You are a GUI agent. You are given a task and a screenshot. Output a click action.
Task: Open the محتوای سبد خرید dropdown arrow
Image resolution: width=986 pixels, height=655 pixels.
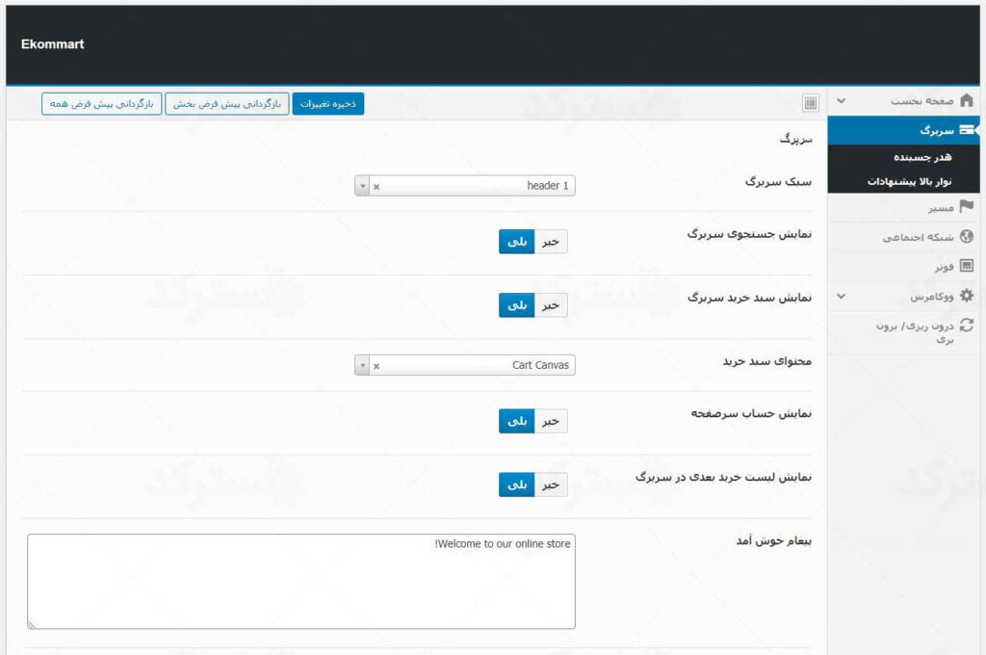point(362,366)
